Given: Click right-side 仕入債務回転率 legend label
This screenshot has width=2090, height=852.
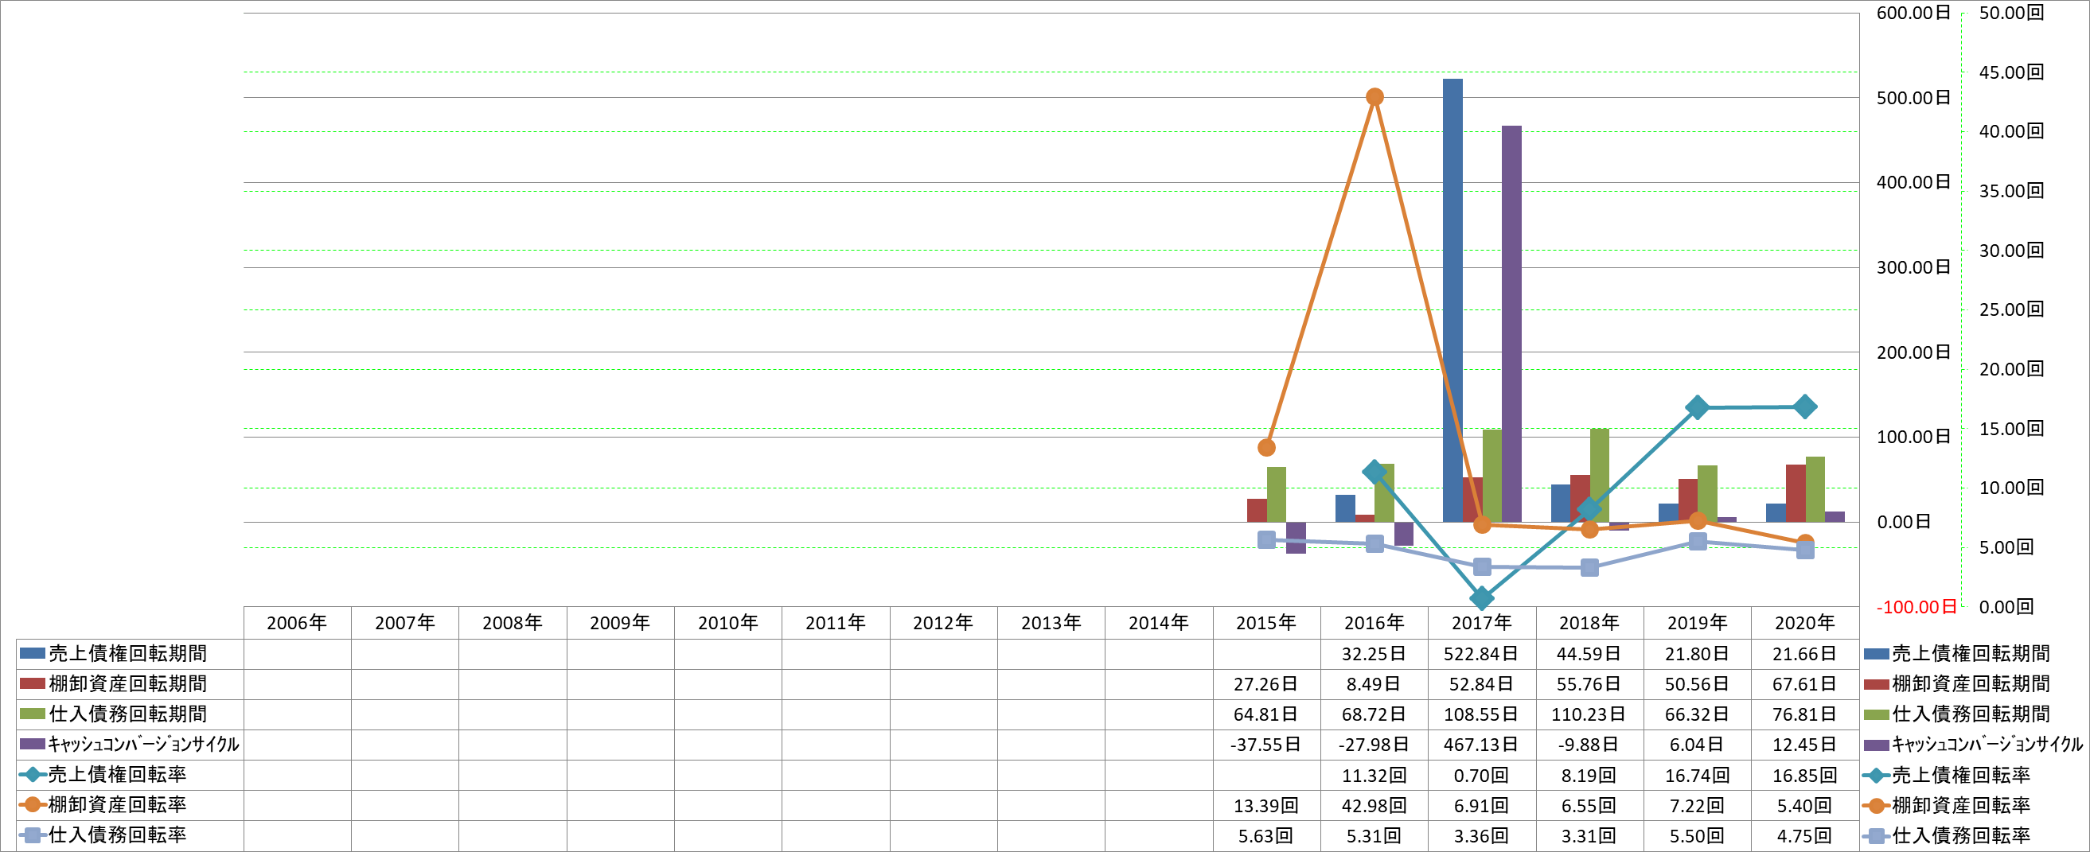Looking at the screenshot, I should click(x=1961, y=836).
